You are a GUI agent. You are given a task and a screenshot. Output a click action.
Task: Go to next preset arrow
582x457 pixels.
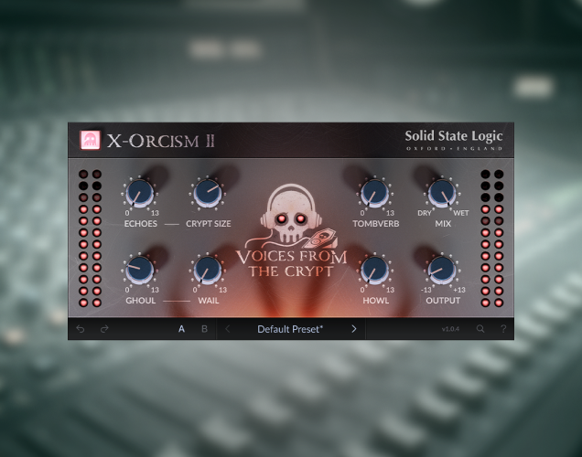coord(354,329)
